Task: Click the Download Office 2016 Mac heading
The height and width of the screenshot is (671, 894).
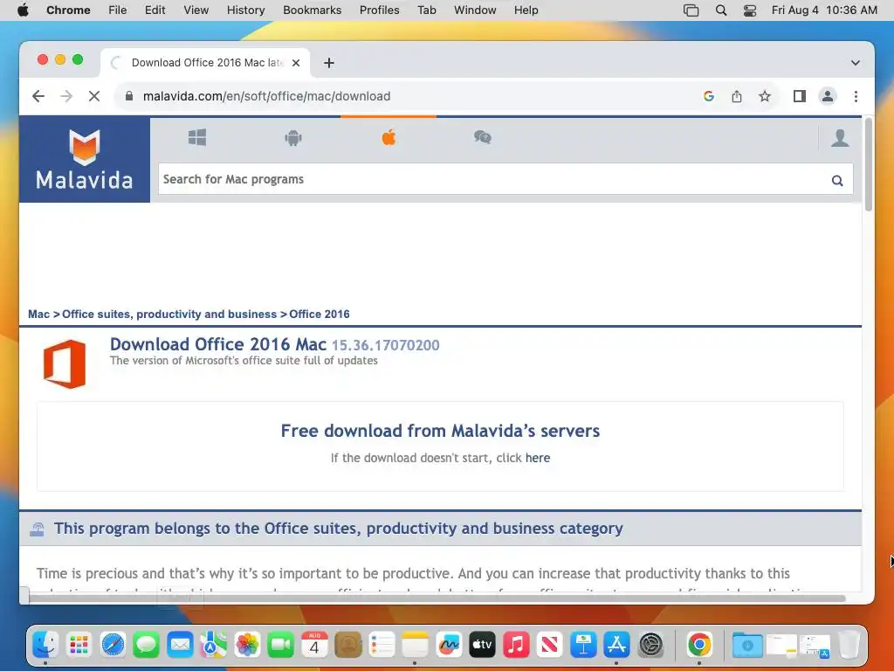Action: pos(217,344)
